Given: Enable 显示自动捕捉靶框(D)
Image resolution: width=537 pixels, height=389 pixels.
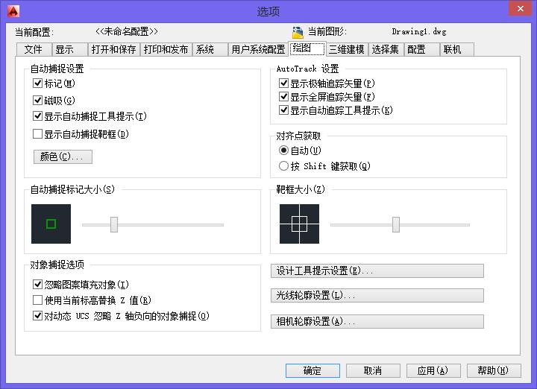Looking at the screenshot, I should (37, 134).
